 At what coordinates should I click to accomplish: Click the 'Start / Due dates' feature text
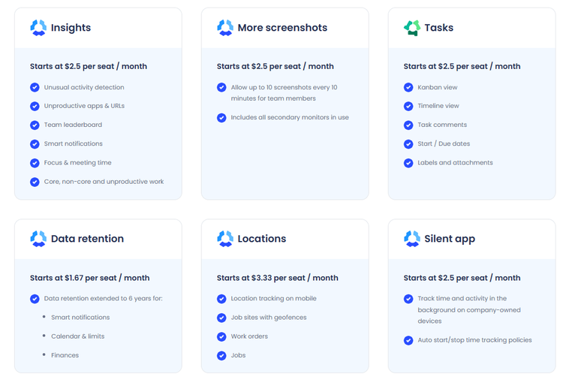(x=444, y=143)
